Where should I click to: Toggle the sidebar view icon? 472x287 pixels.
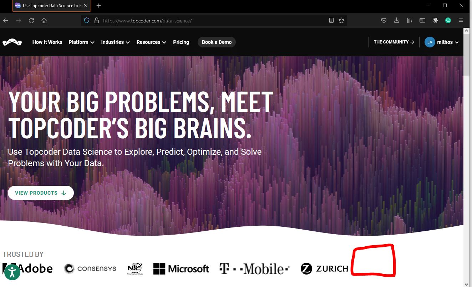click(422, 21)
